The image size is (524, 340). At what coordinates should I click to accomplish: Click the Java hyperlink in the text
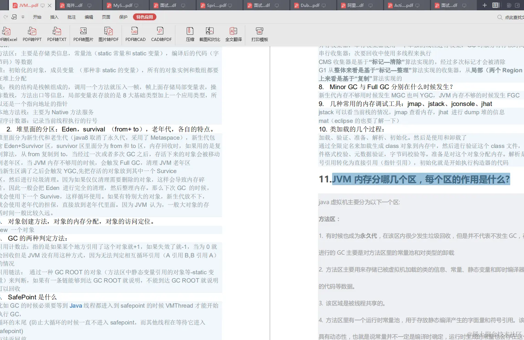(x=76, y=305)
